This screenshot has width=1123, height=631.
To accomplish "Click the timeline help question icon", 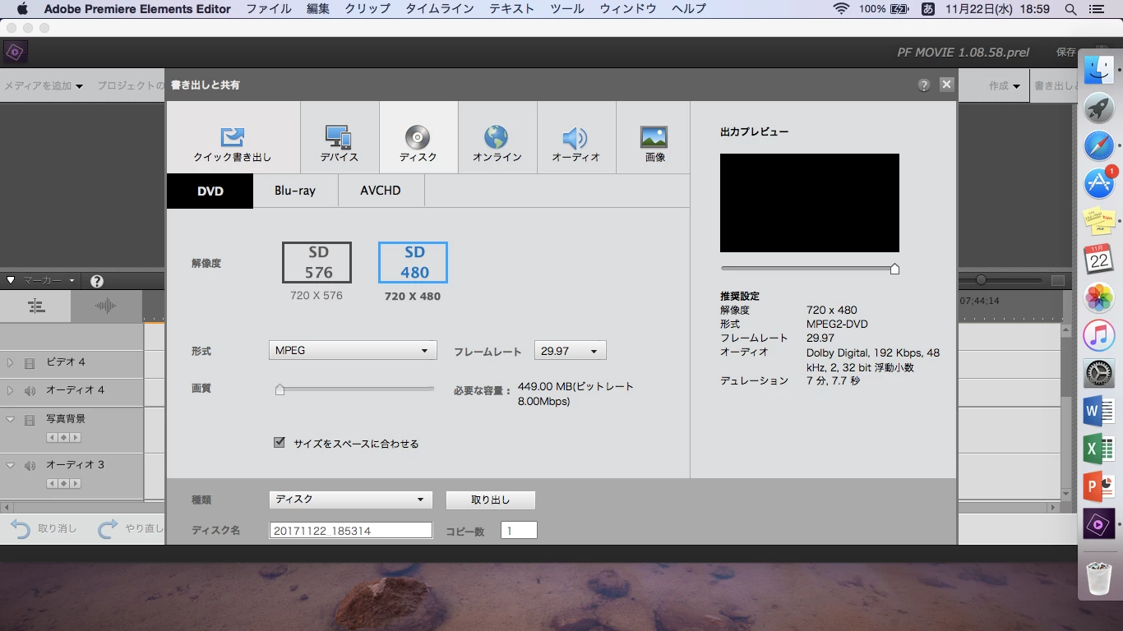I will tap(97, 281).
